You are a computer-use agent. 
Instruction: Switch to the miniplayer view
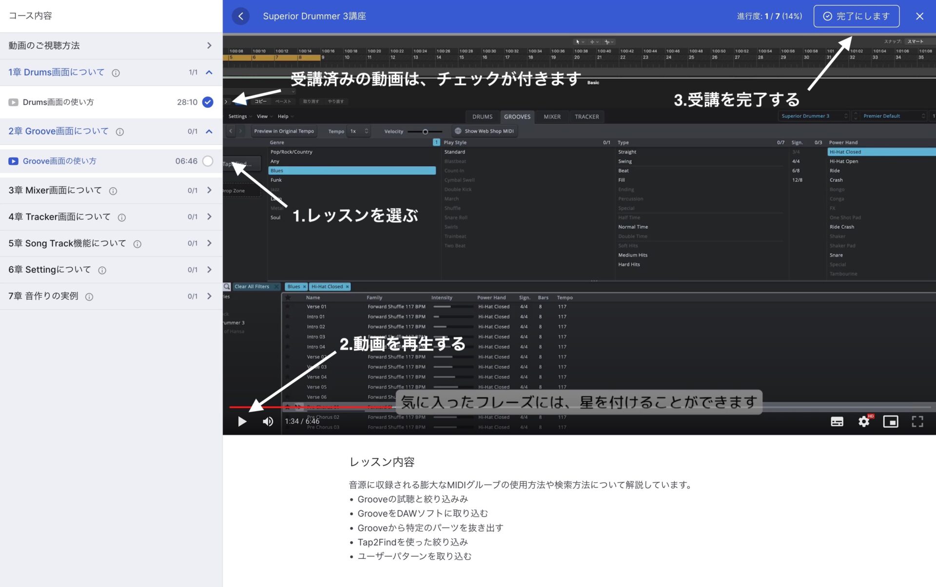point(890,421)
